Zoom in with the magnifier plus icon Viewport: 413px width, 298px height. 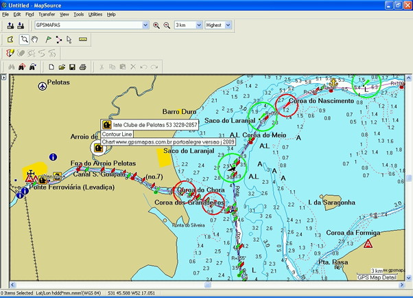[156, 25]
